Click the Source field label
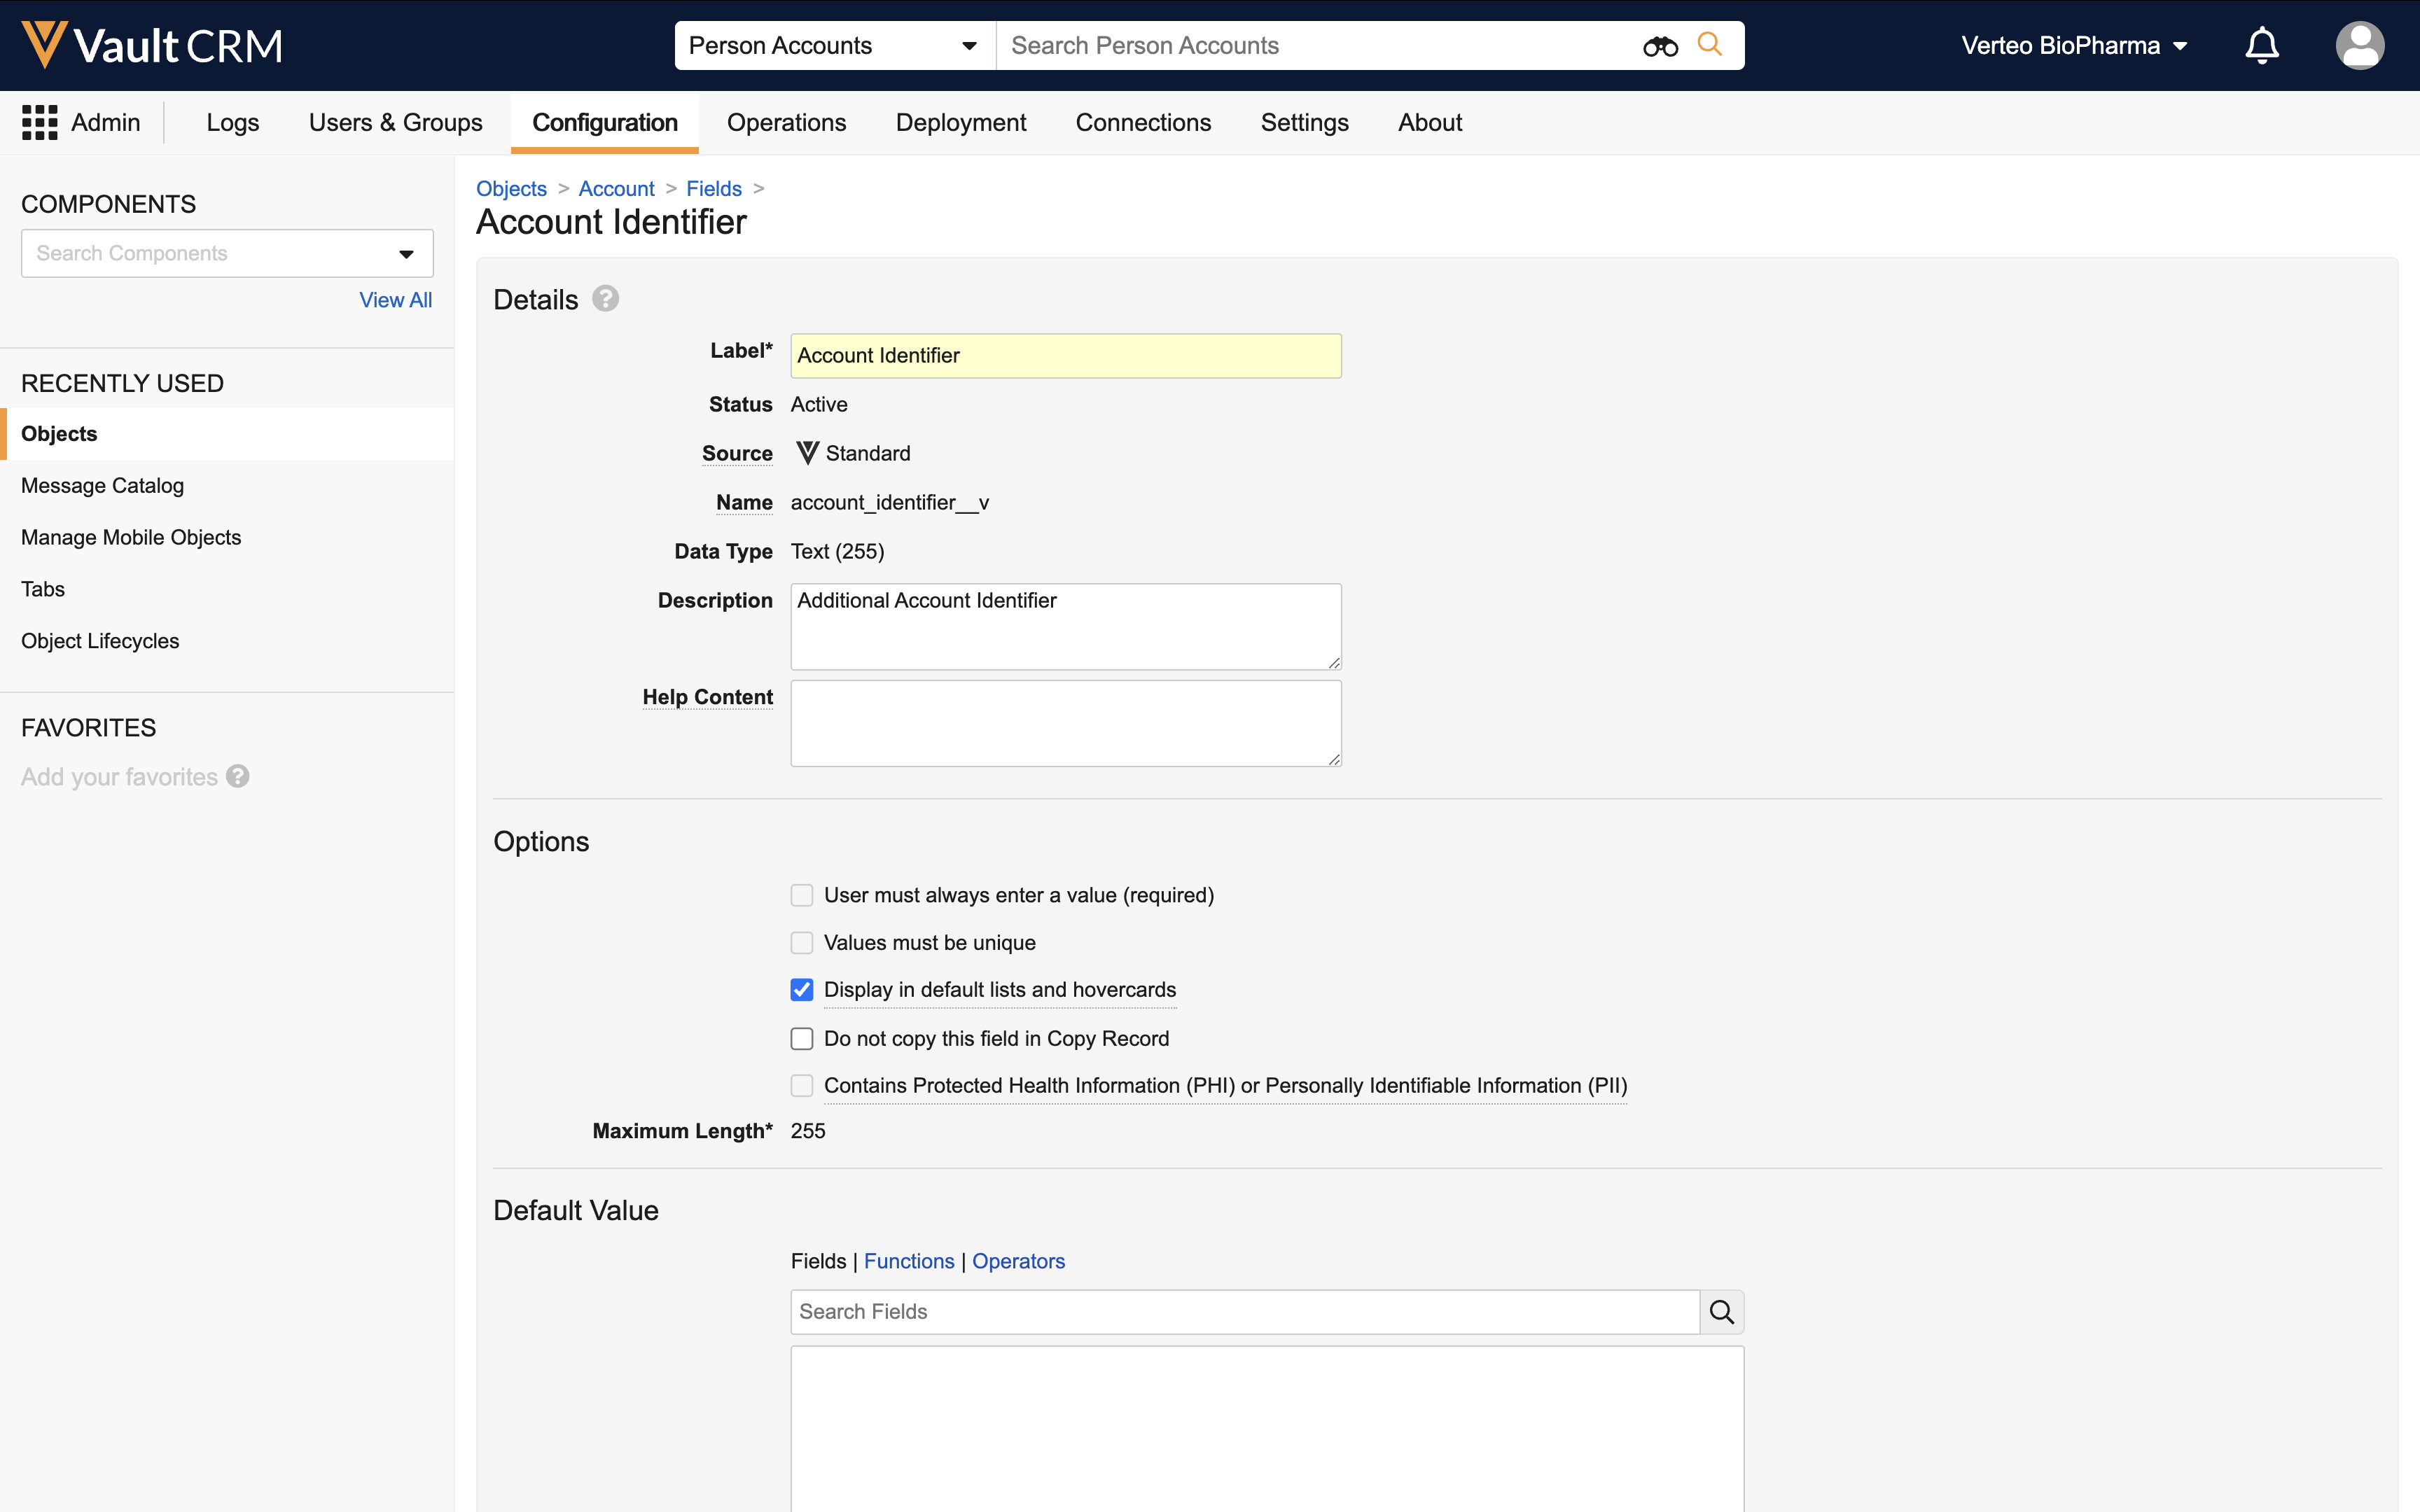 click(737, 453)
